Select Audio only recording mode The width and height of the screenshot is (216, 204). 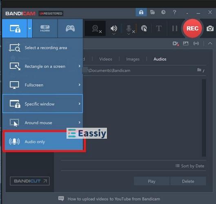(44, 141)
